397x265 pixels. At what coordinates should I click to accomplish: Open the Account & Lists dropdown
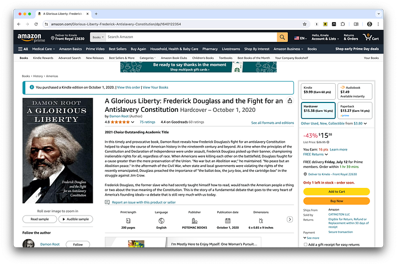pos(325,37)
